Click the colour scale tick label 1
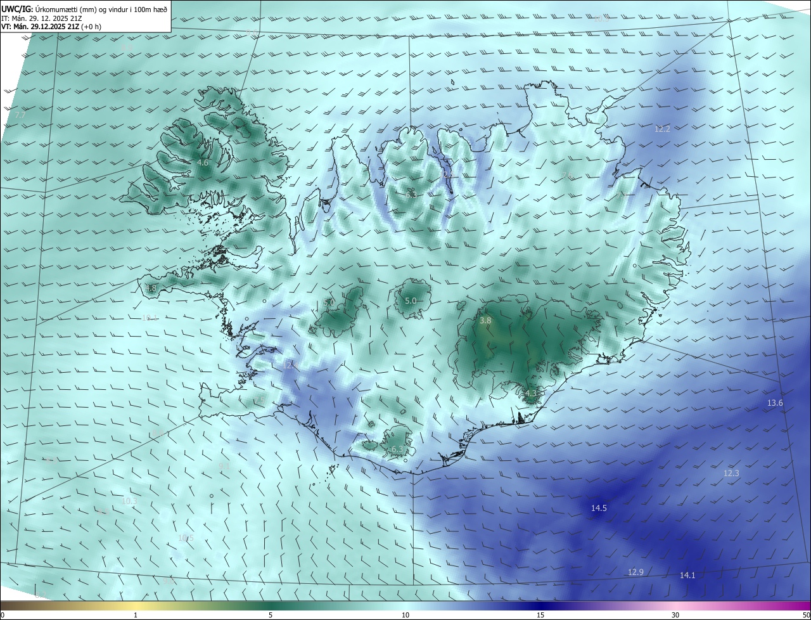The width and height of the screenshot is (811, 620). click(x=136, y=615)
